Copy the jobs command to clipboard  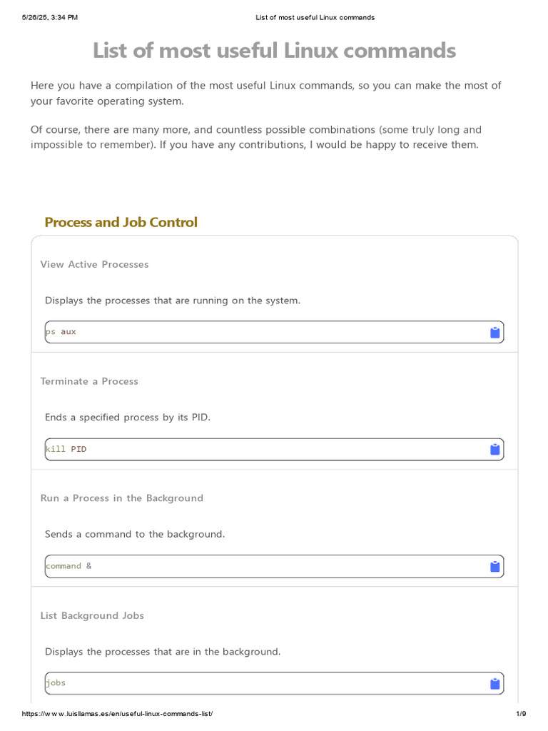coord(494,684)
